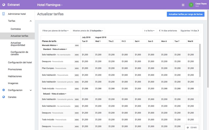Open the Canales menu item
Viewport: 209px width, 130px height.
click(x=12, y=97)
